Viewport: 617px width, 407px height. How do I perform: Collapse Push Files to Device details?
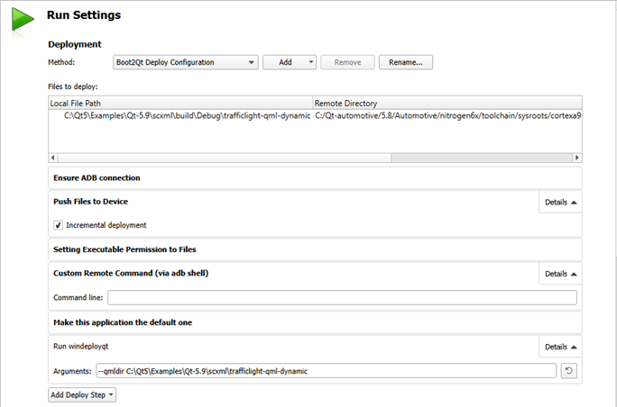tap(560, 202)
